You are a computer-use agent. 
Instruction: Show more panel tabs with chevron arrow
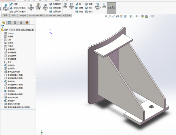(34, 23)
